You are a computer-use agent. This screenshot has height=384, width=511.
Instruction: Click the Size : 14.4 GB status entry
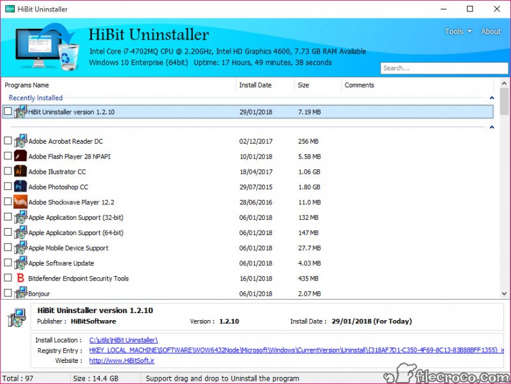click(x=96, y=378)
